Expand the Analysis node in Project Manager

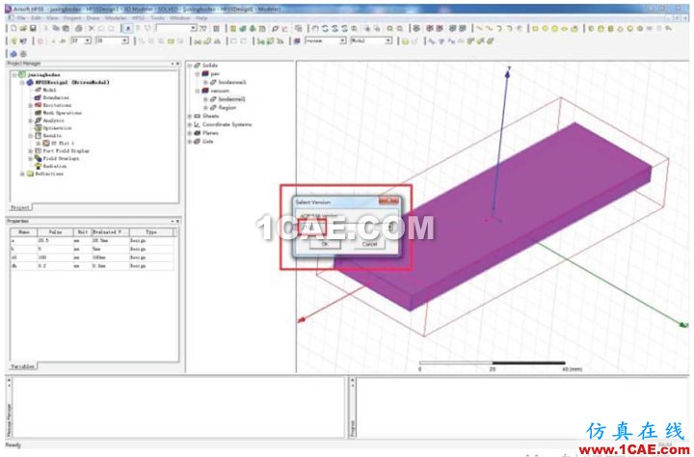tap(31, 121)
